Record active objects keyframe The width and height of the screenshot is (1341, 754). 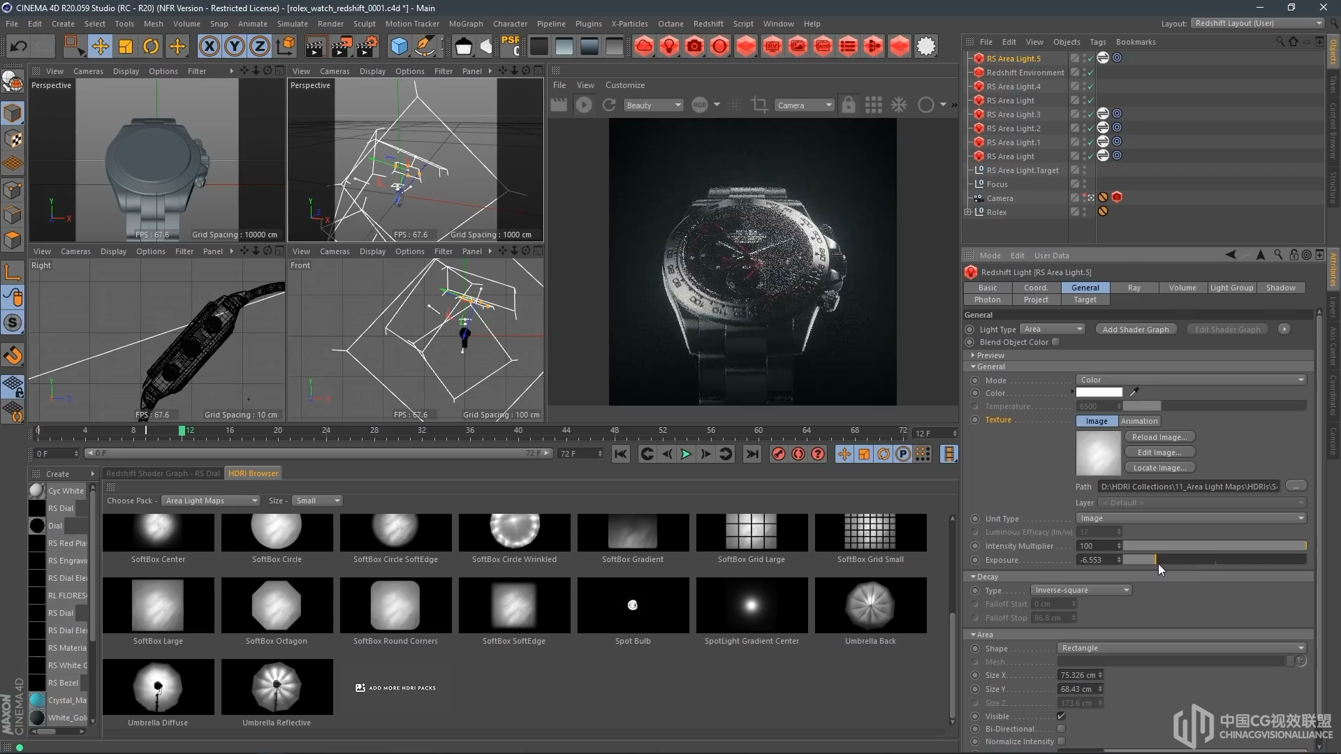pos(778,454)
